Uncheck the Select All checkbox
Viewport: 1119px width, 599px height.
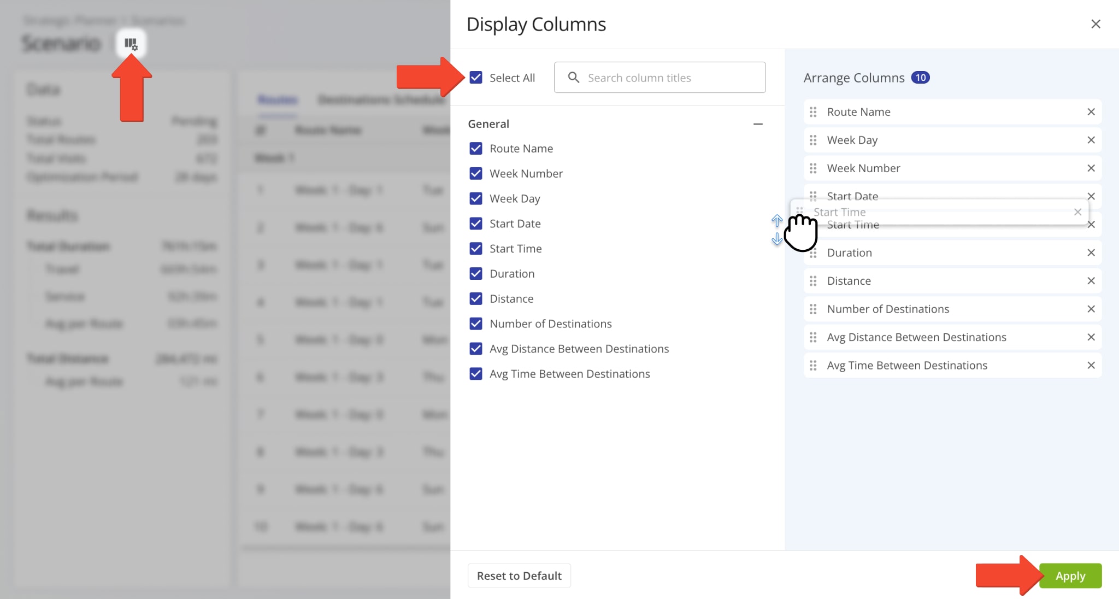(x=476, y=78)
